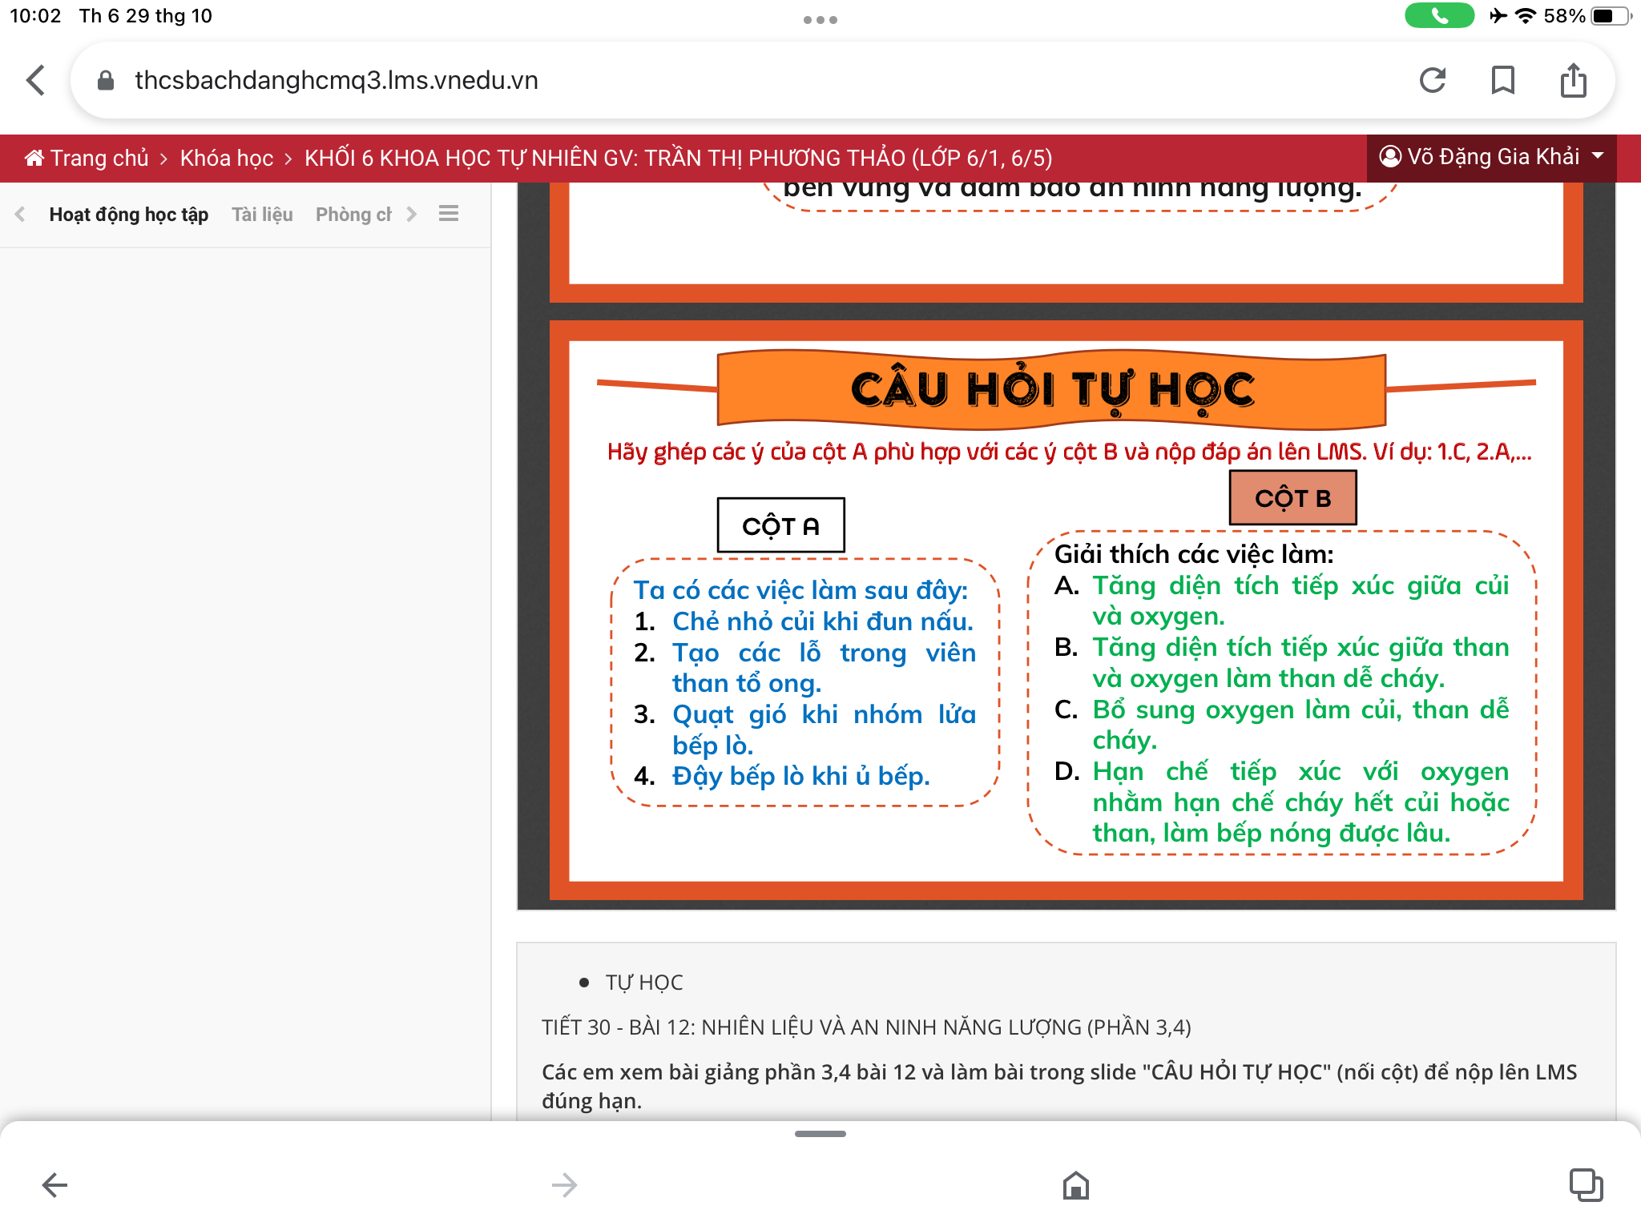Tap the bottom sheet drag handle
Image resolution: width=1641 pixels, height=1230 pixels.
(x=820, y=1134)
